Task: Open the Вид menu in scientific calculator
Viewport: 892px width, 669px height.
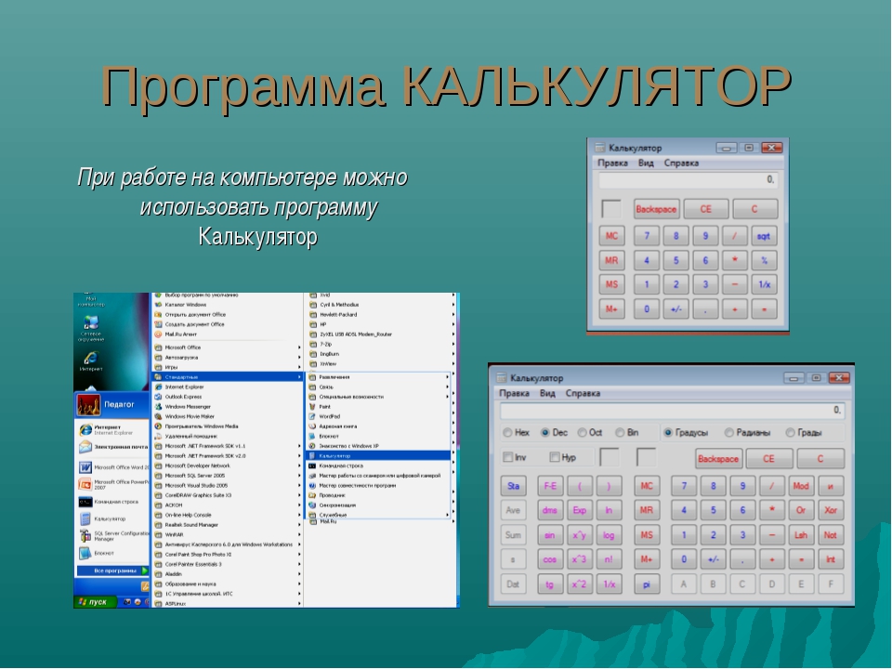Action: click(x=547, y=393)
